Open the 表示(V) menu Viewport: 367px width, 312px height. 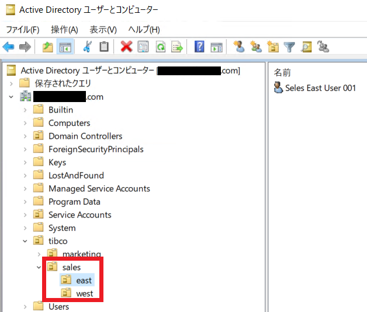click(x=103, y=30)
